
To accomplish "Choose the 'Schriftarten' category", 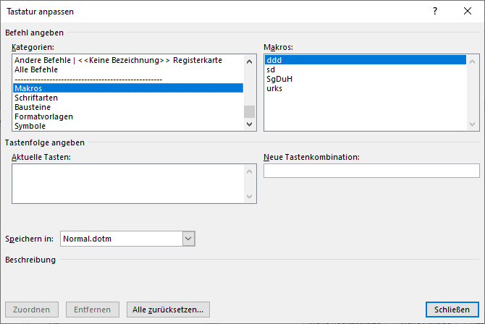I will coord(128,98).
